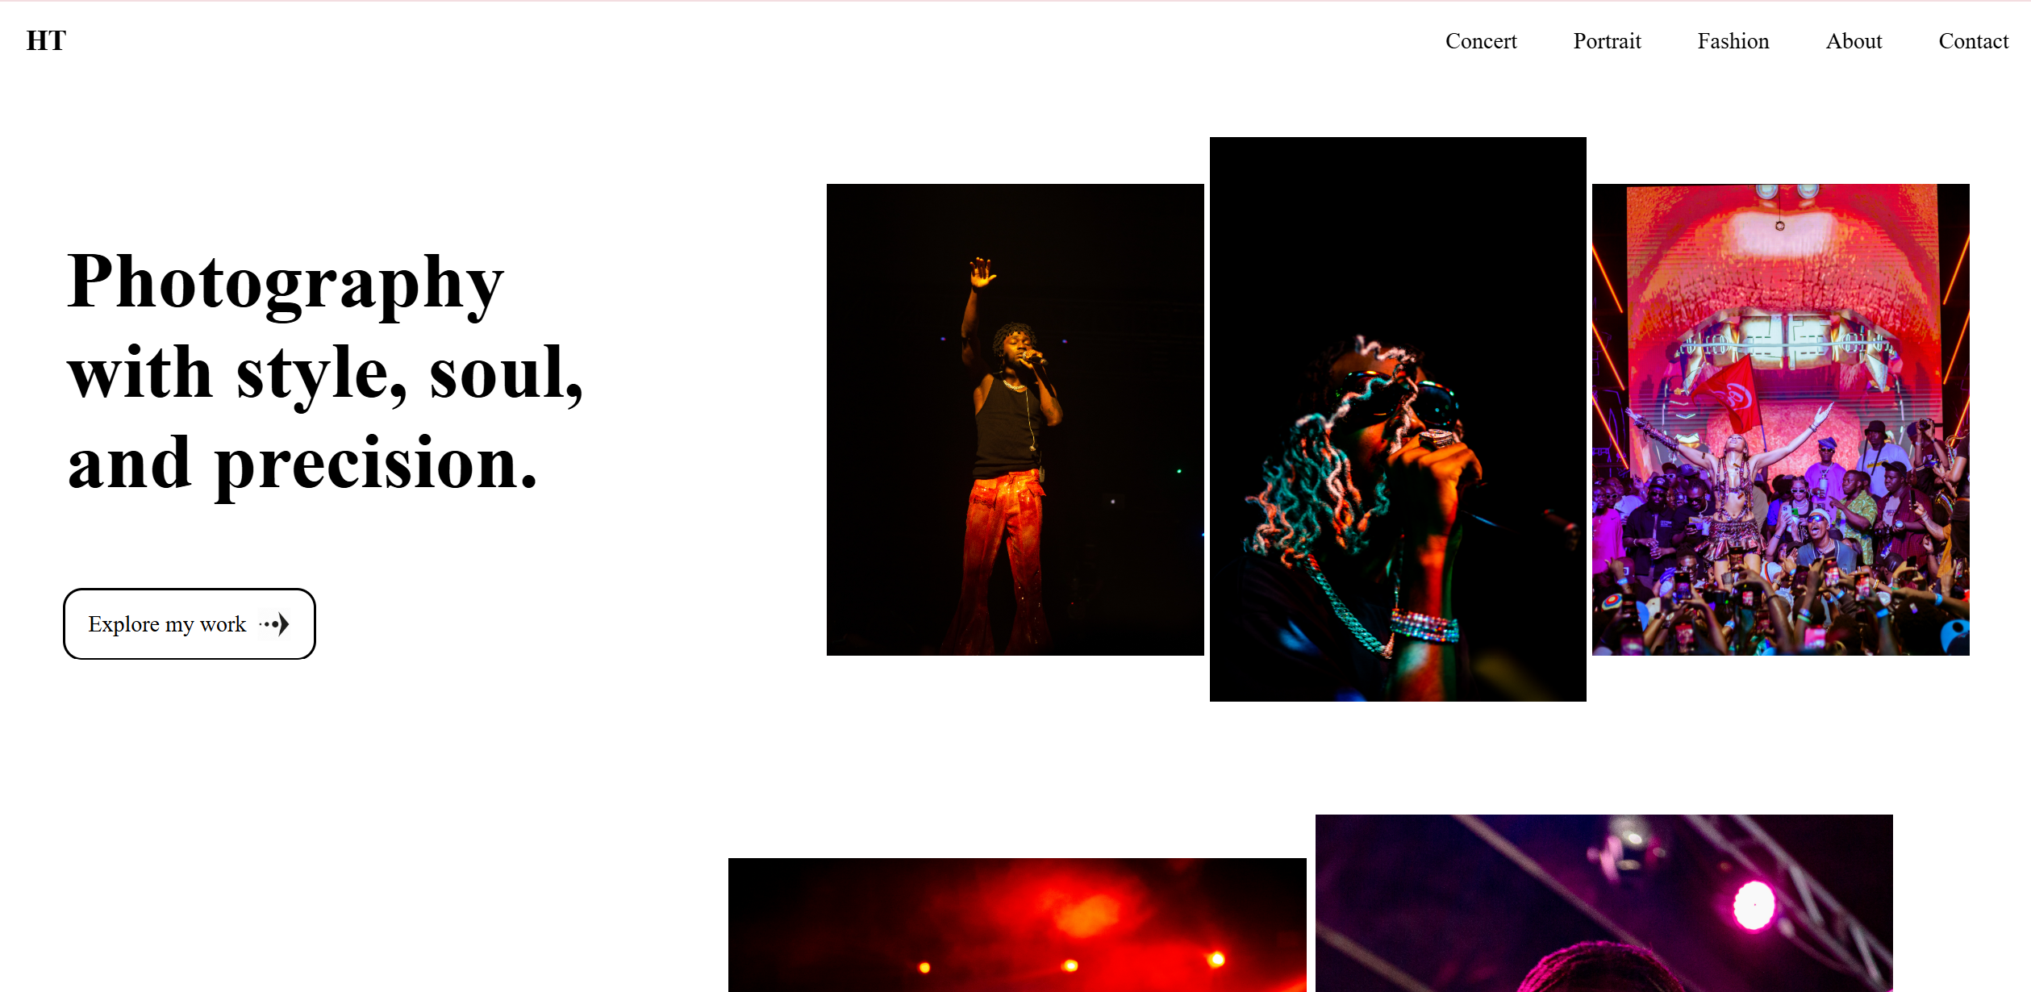Image resolution: width=2031 pixels, height=992 pixels.
Task: Open the crowd and giant lips stage photo
Action: click(1780, 419)
